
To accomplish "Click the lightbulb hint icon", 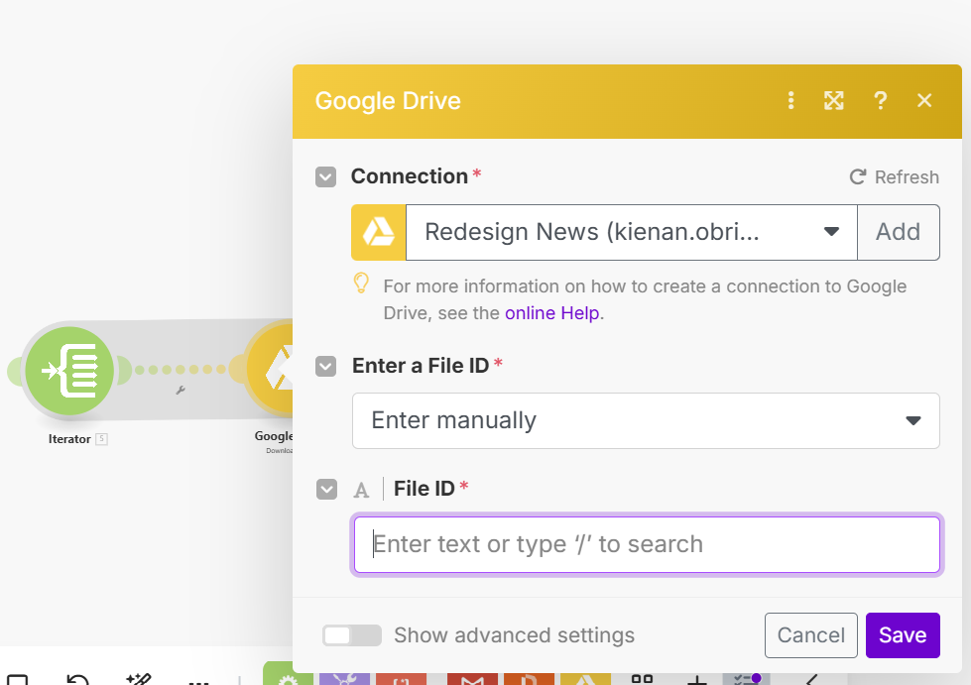I will (x=361, y=284).
